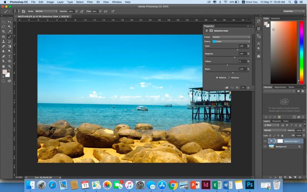Open the Colors dropdown set to Cyans
Viewport: 307px width, 192px height.
click(231, 41)
